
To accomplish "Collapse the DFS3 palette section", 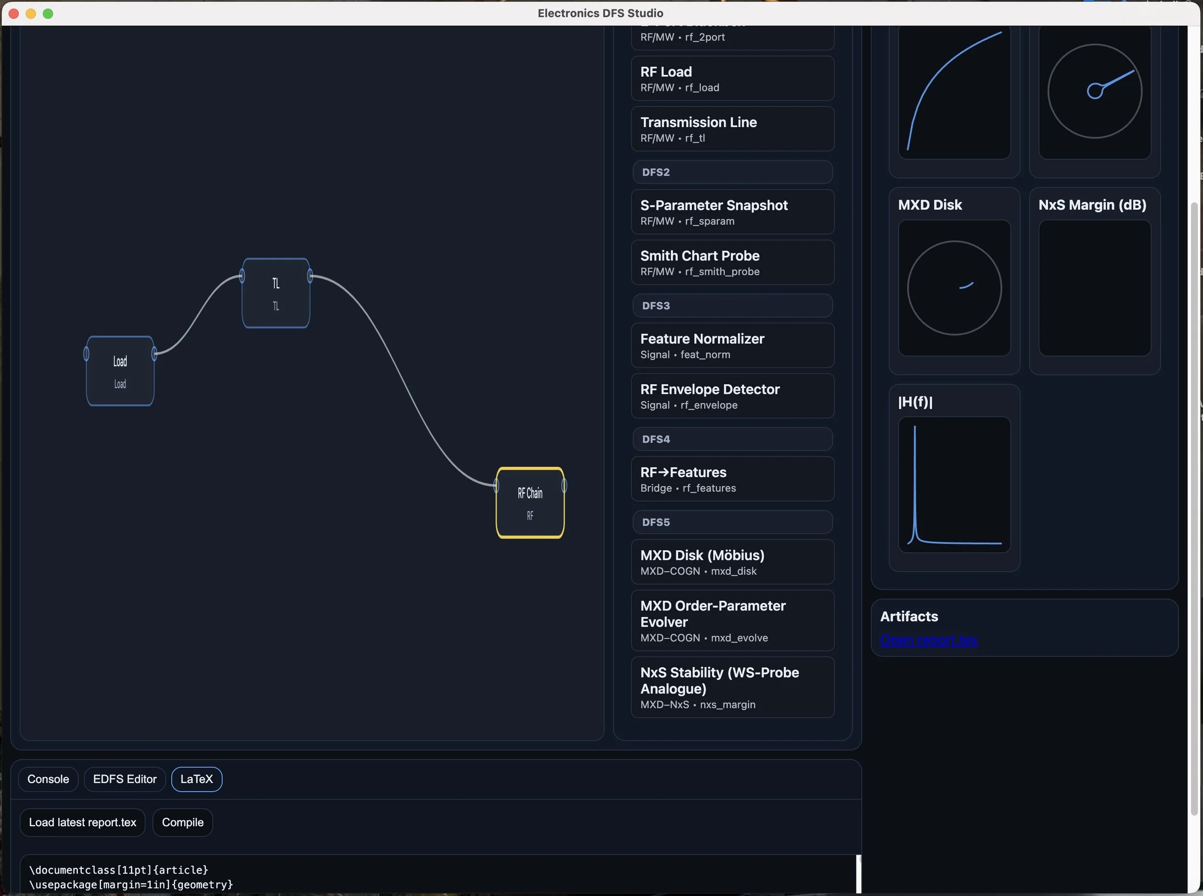I will tap(732, 305).
